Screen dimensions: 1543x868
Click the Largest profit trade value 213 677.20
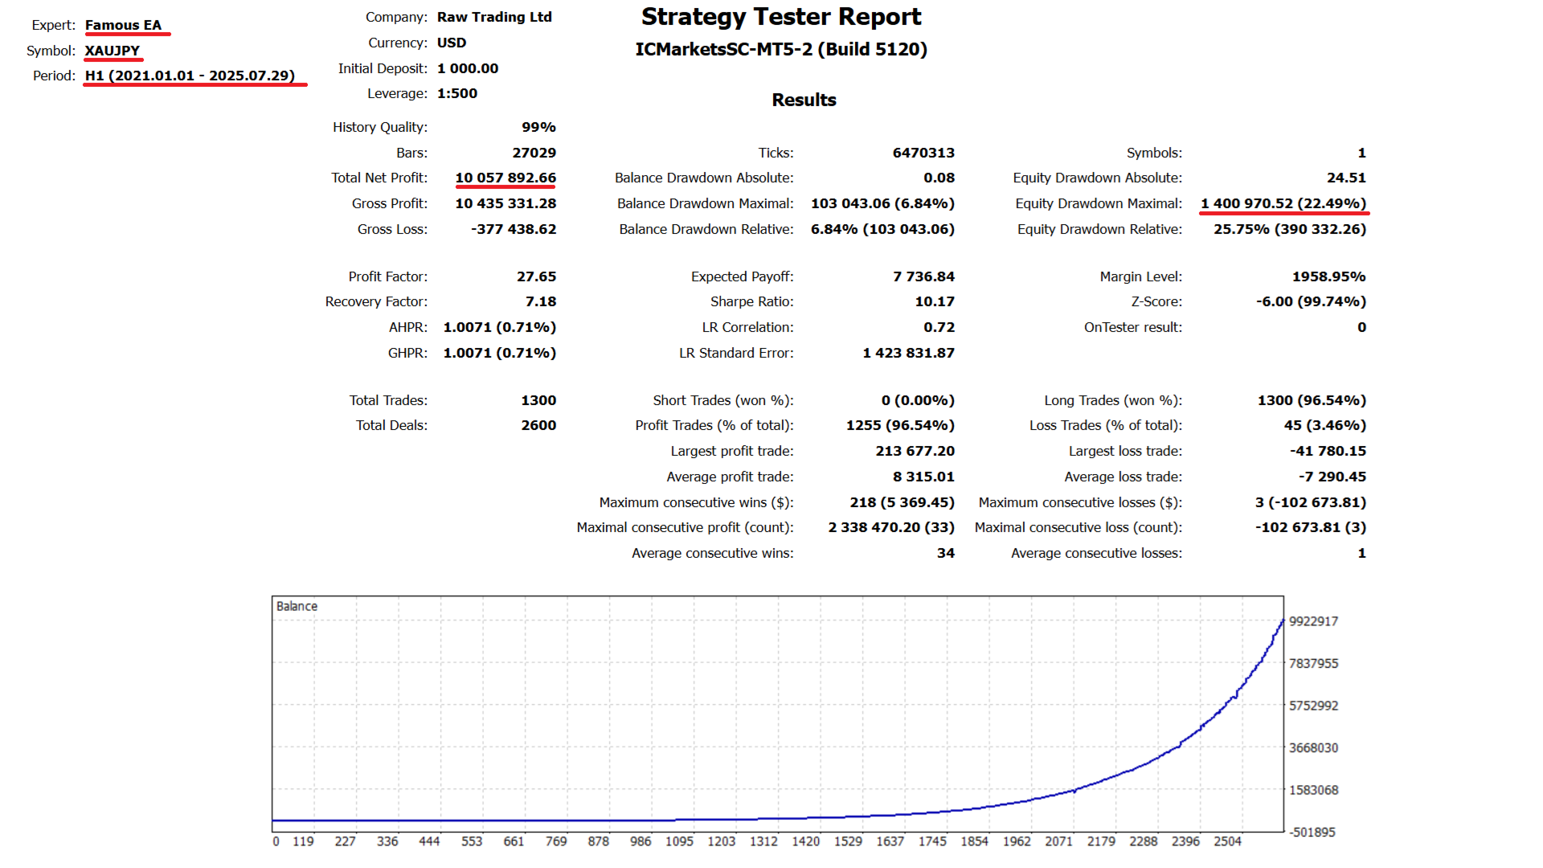pos(915,451)
